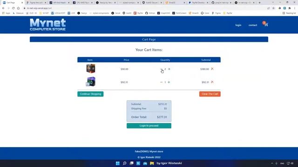Open the Windows Start menu
Image resolution: width=298 pixels, height=167 pixels.
118,163
